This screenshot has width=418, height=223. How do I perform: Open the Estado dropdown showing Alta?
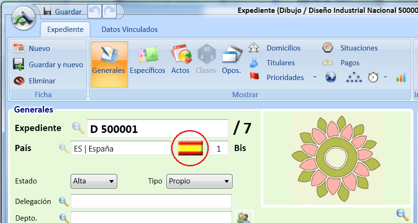click(94, 181)
